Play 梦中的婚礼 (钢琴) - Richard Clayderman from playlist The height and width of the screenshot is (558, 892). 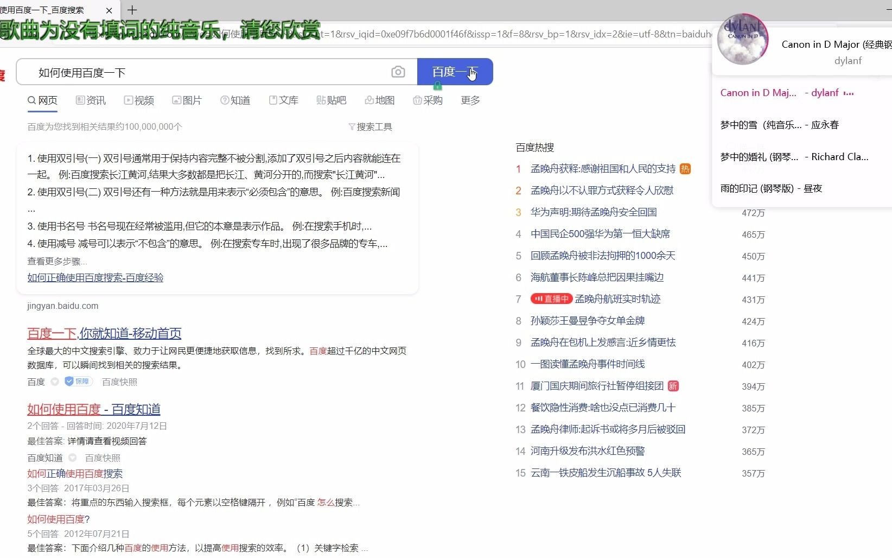click(794, 157)
